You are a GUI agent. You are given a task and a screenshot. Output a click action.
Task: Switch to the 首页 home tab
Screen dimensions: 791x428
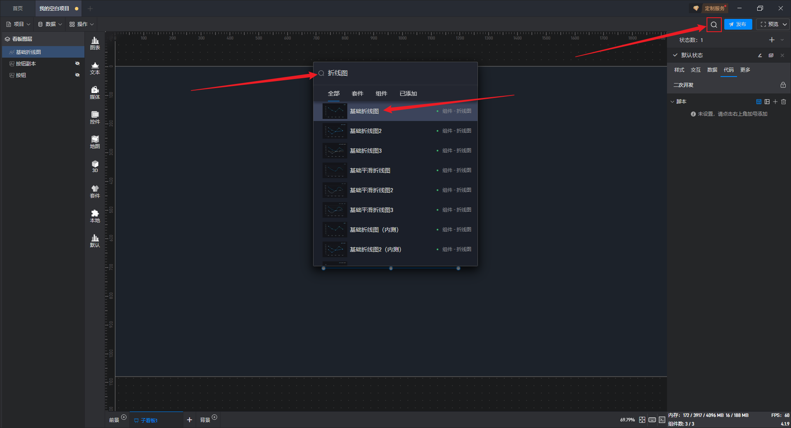tap(18, 8)
